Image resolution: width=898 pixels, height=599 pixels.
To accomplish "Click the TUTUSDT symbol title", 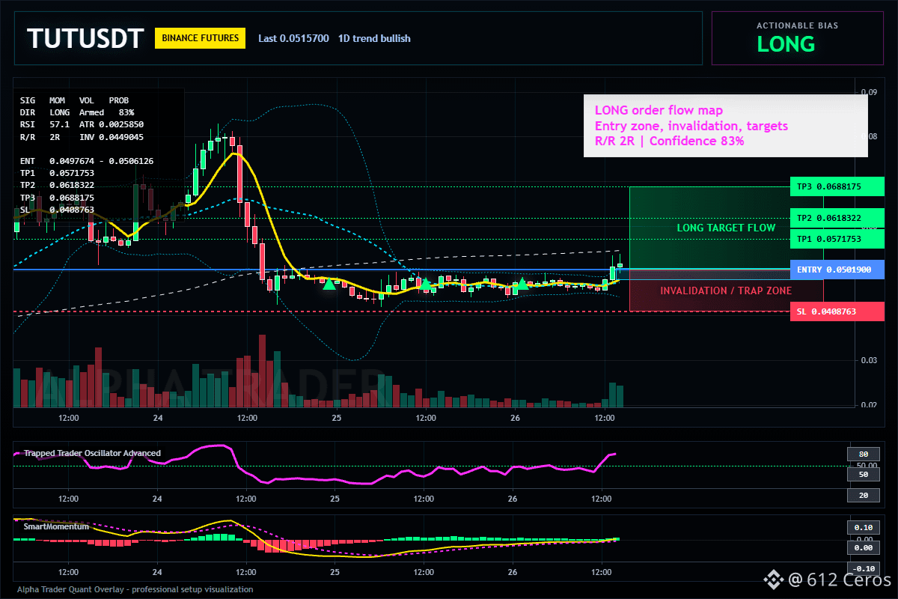I will [85, 38].
